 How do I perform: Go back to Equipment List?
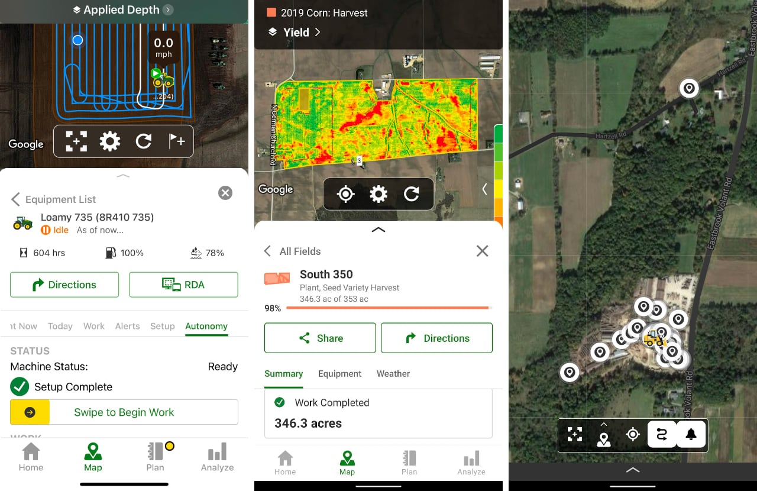click(54, 199)
